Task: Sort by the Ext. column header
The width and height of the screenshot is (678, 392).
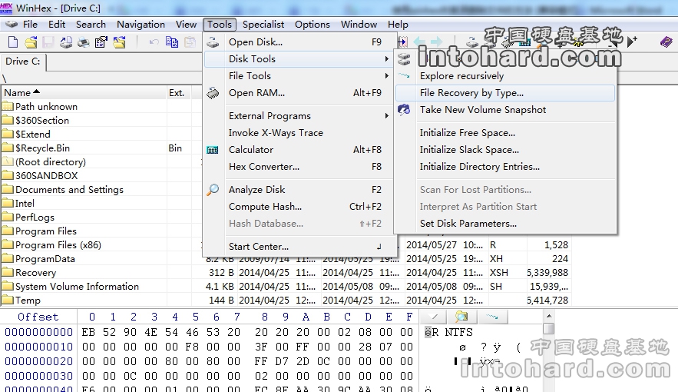Action: pyautogui.click(x=179, y=92)
